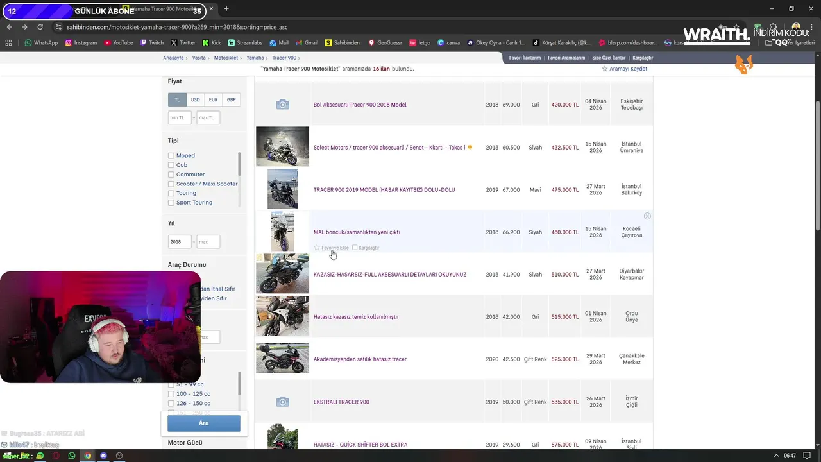Click Yamaha in the breadcrumb

[x=255, y=58]
